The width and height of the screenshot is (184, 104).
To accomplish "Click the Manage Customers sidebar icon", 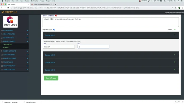I will (x=2, y=58).
